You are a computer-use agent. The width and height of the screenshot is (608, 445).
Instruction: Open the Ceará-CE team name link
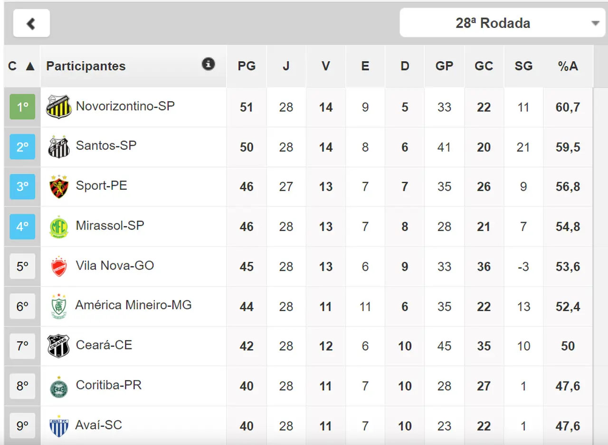tap(104, 345)
